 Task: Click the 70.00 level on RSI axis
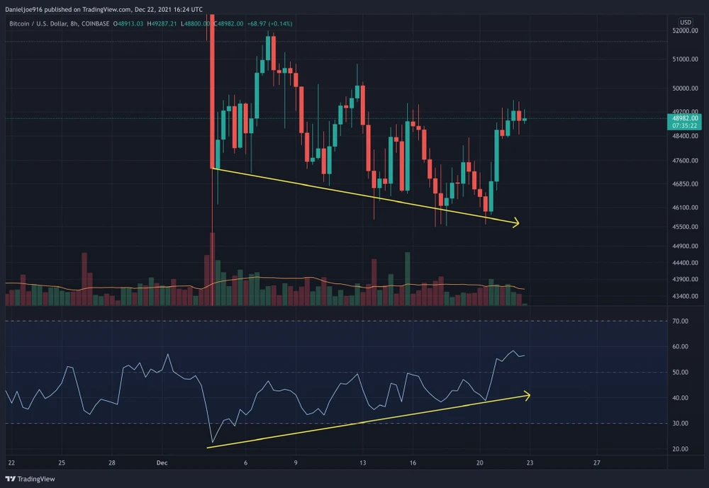click(680, 322)
